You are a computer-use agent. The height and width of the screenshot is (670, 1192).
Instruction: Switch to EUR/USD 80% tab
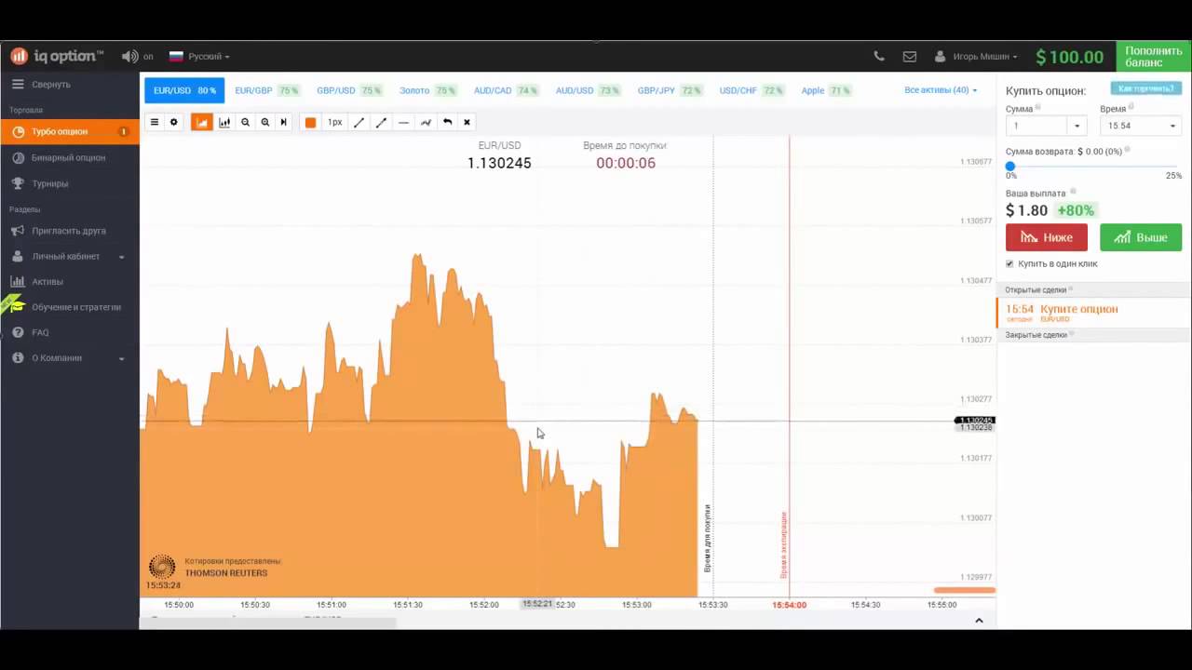(x=184, y=90)
